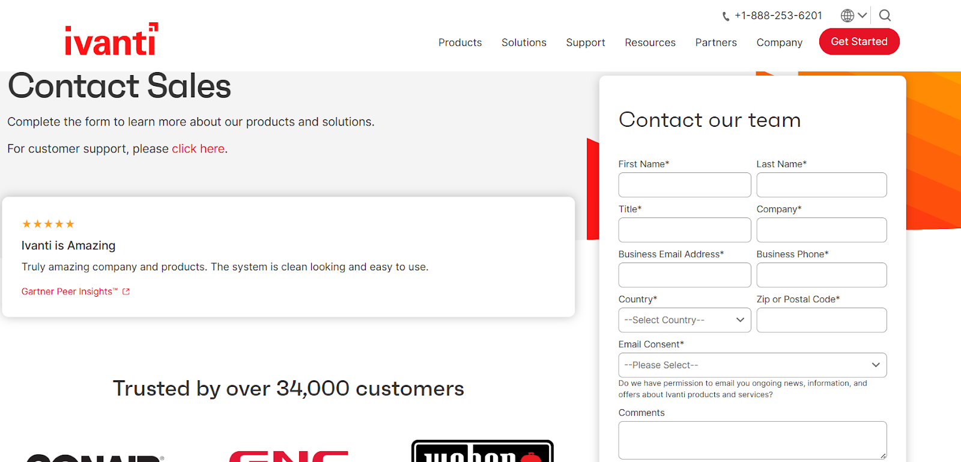Open the Solutions menu
Screen dimensions: 961x462
[524, 43]
